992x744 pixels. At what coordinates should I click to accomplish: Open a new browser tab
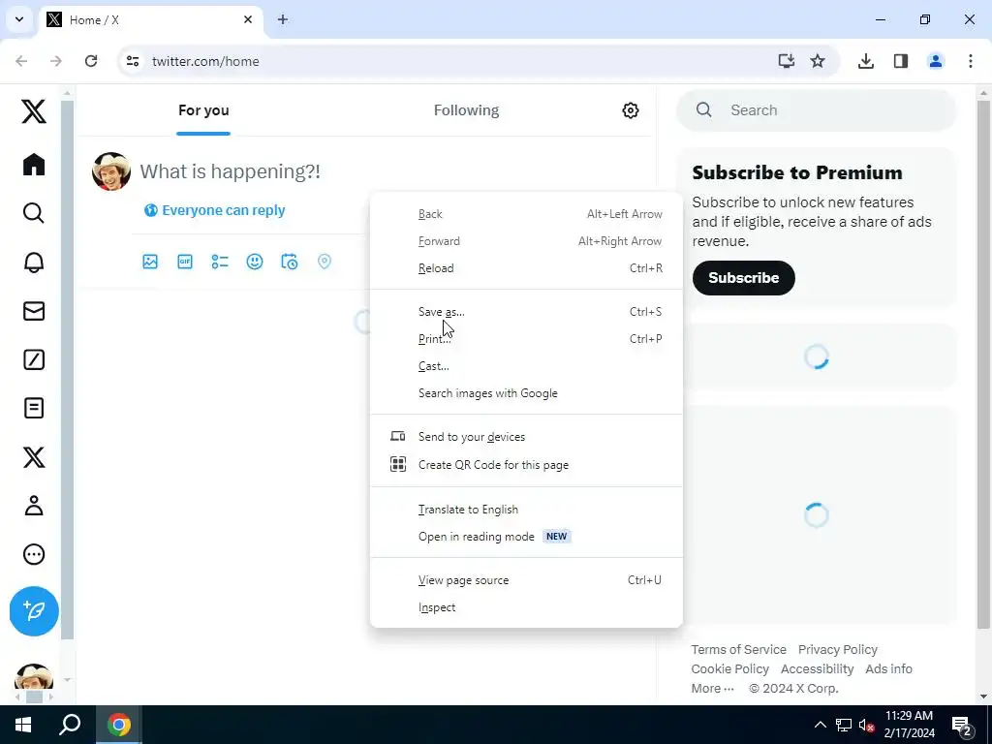(283, 19)
